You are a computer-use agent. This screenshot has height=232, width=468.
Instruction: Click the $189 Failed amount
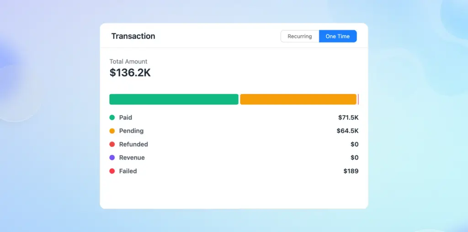[x=351, y=171]
